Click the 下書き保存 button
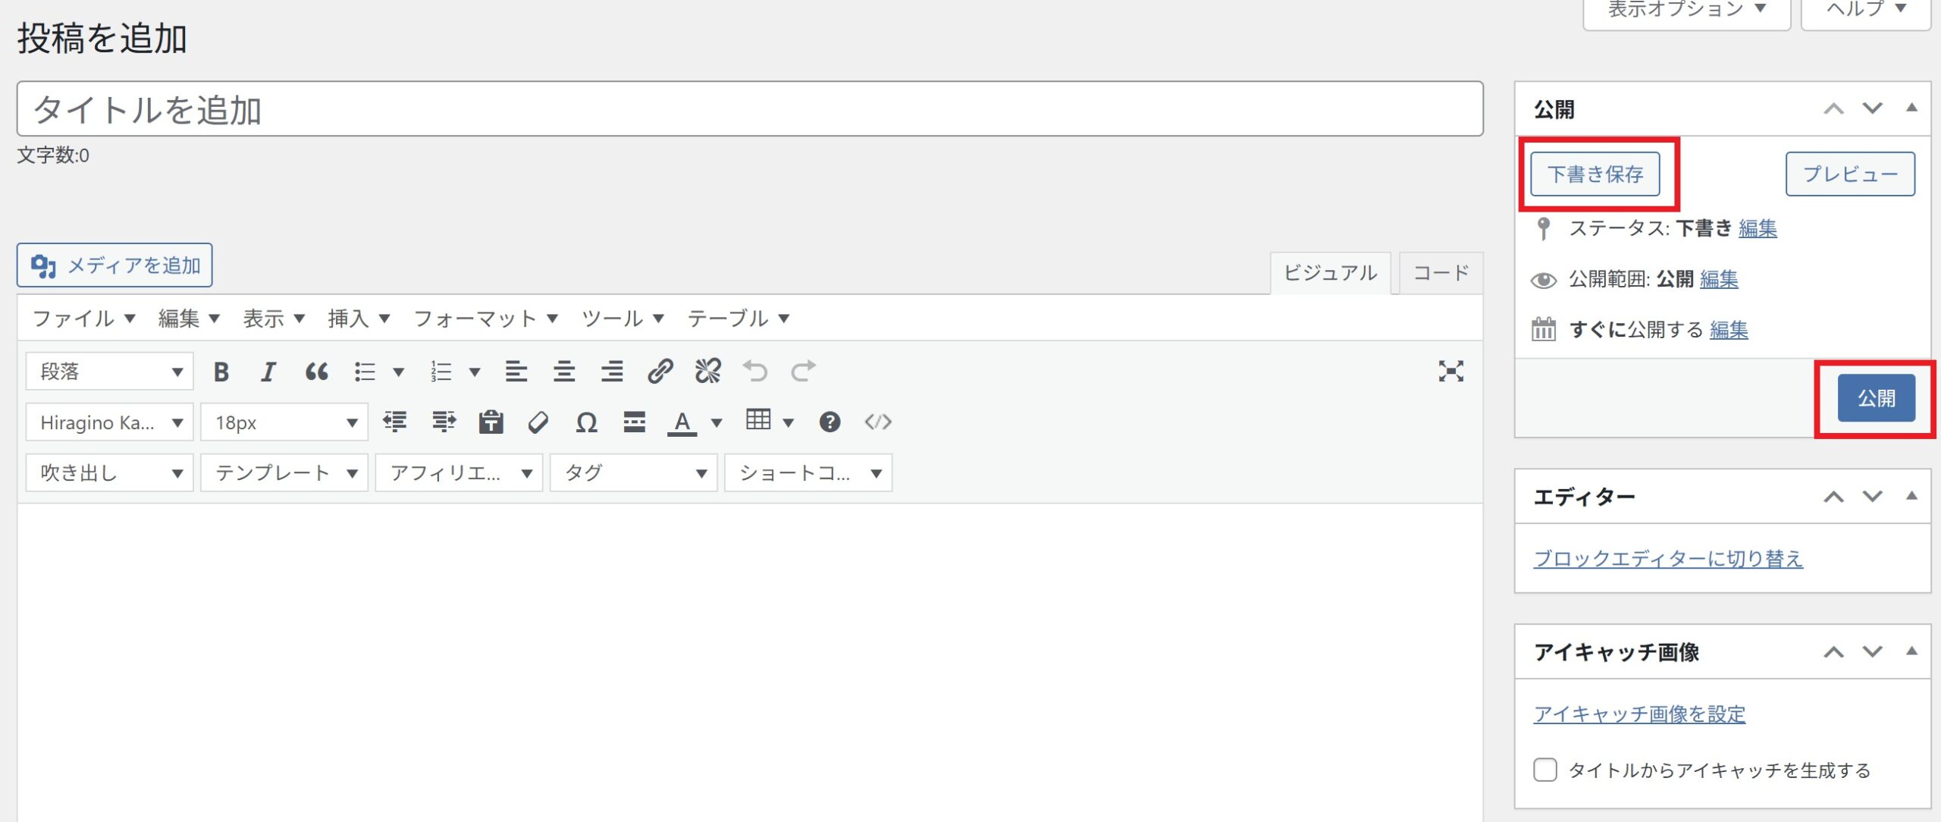This screenshot has height=822, width=1941. (x=1595, y=174)
